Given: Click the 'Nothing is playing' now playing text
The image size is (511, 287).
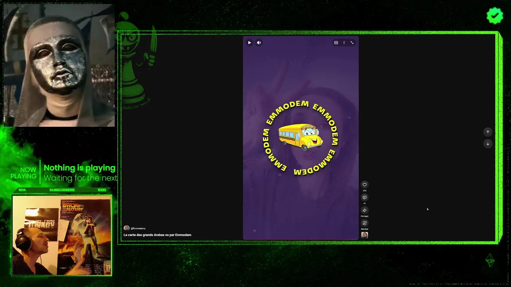Looking at the screenshot, I should (x=79, y=168).
